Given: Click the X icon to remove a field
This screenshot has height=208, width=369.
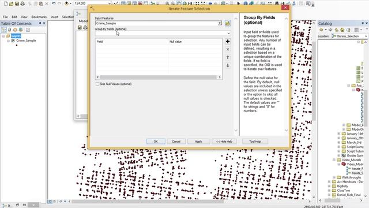Looking at the screenshot, I should (x=228, y=49).
